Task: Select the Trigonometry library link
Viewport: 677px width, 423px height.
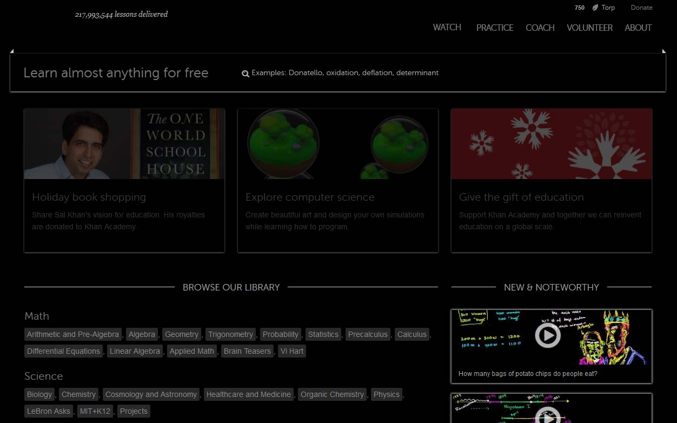Action: coord(230,334)
